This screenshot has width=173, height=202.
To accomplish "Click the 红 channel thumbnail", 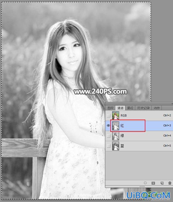I will click(x=116, y=126).
